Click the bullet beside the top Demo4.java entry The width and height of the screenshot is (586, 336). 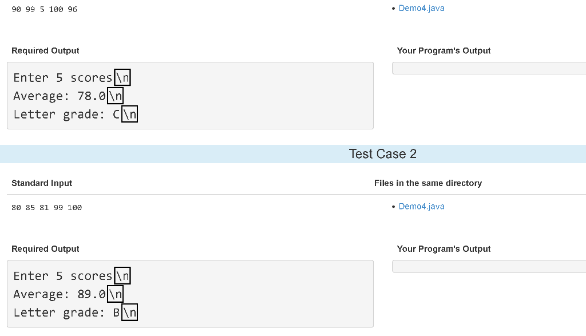click(x=393, y=8)
